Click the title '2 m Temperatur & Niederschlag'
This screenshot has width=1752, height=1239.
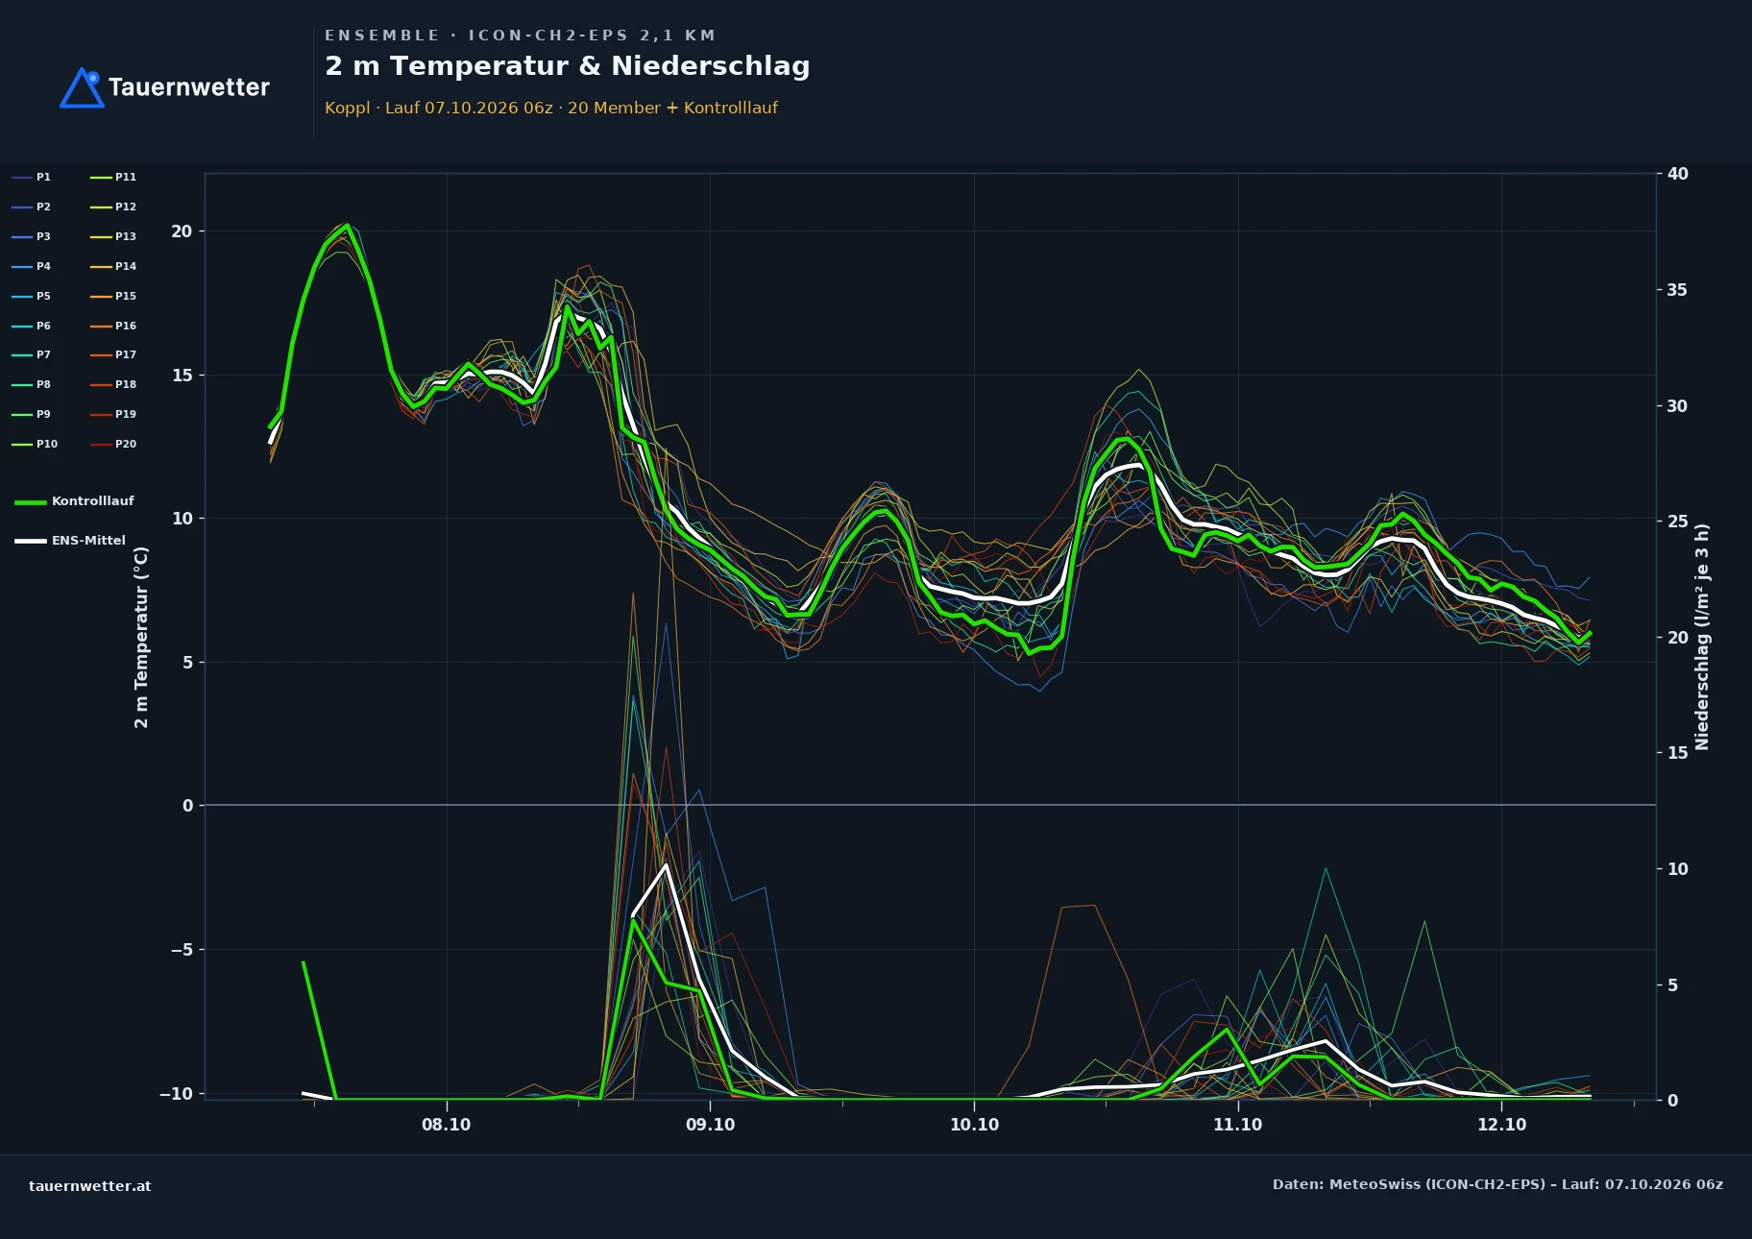(568, 66)
